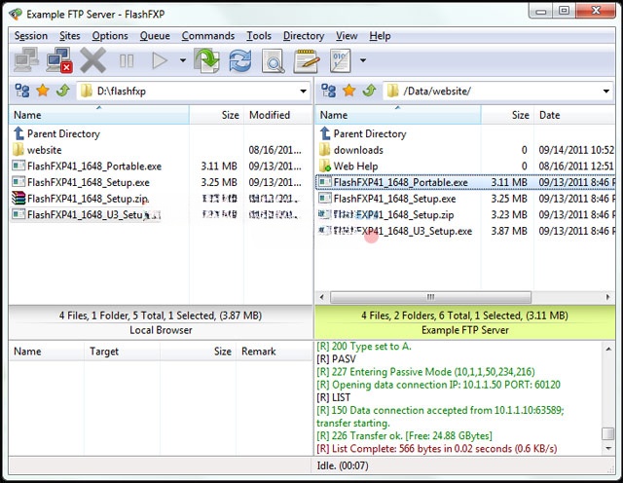The height and width of the screenshot is (483, 623).
Task: Sort remote list by Name header
Action: point(398,115)
